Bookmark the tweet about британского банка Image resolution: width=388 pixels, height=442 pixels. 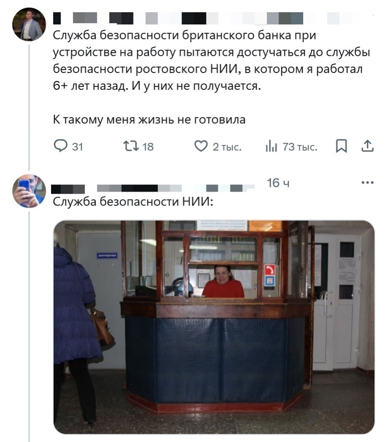coord(341,146)
